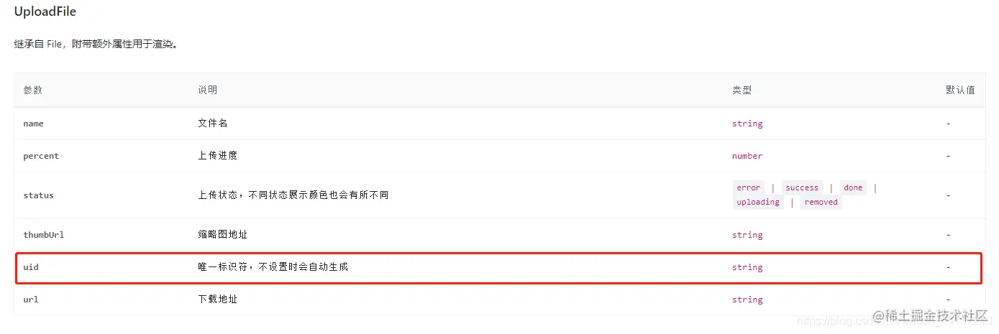Screen dimensions: 999x334
Task: Click the success status tag
Action: [x=802, y=187]
